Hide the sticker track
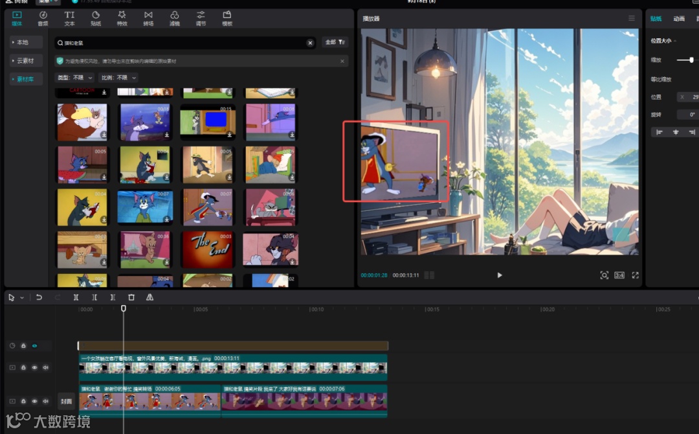Image resolution: width=699 pixels, height=434 pixels. pos(34,346)
